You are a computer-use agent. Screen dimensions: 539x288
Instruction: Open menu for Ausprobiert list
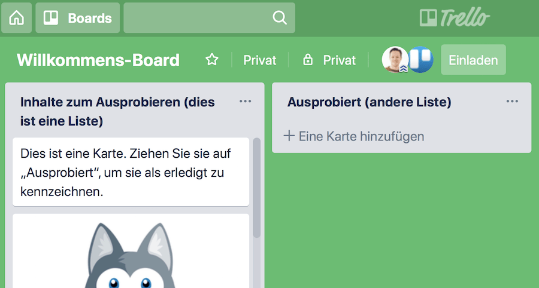(512, 102)
